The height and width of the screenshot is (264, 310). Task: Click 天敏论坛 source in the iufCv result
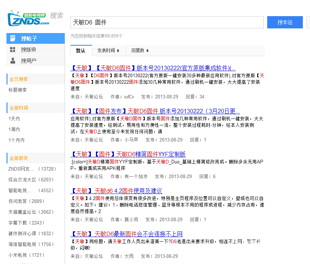point(94,97)
